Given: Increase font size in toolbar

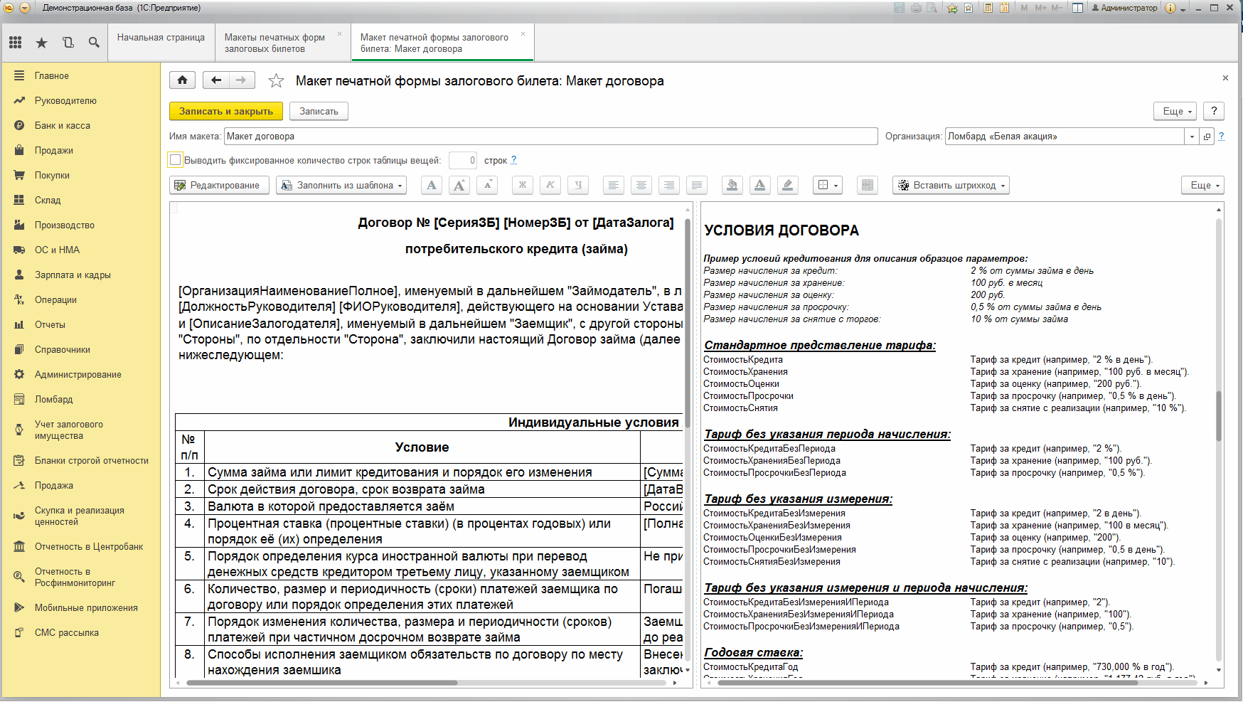Looking at the screenshot, I should pos(459,185).
